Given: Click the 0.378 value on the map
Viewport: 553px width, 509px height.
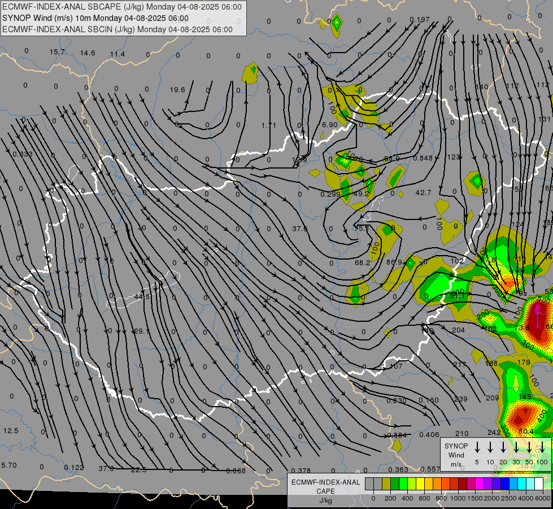Looking at the screenshot, I should [x=301, y=471].
